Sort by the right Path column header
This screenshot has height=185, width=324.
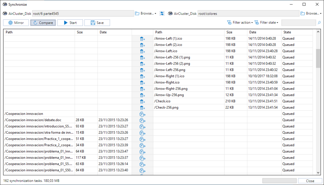pyautogui.click(x=189, y=32)
